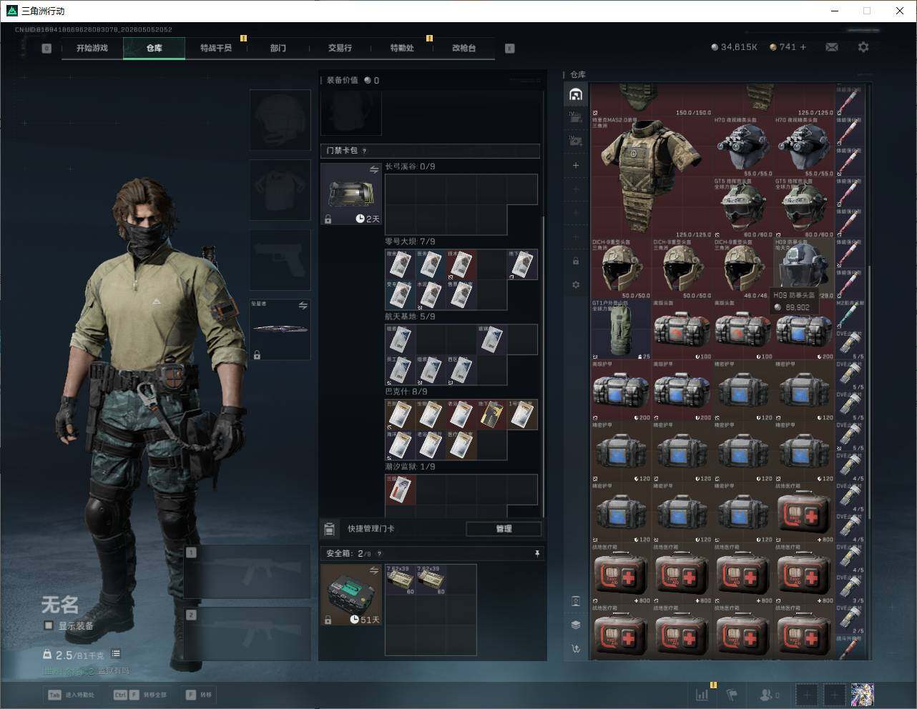Toggle the 显示装备 checkbox
This screenshot has height=709, width=917.
[x=49, y=626]
